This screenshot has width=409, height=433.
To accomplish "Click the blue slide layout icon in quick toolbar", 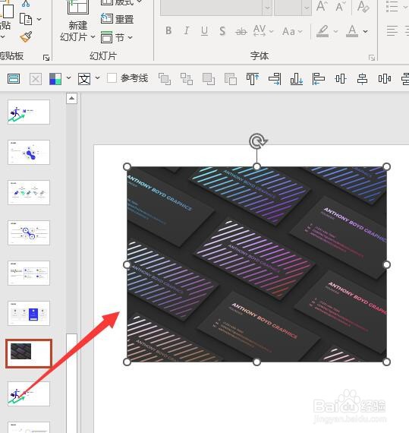I will [x=14, y=79].
